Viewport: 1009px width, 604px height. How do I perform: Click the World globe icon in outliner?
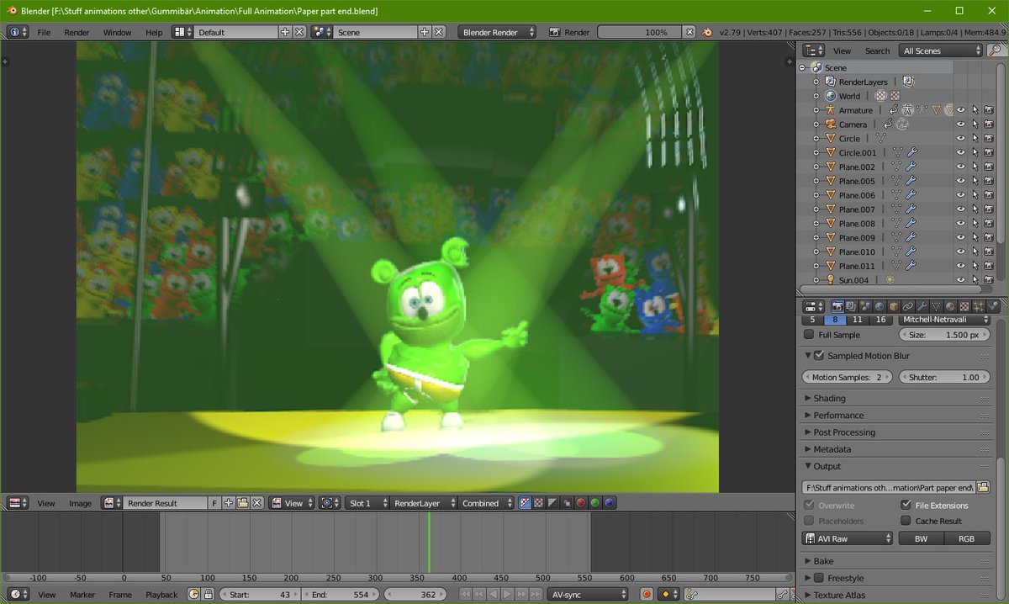coord(831,96)
